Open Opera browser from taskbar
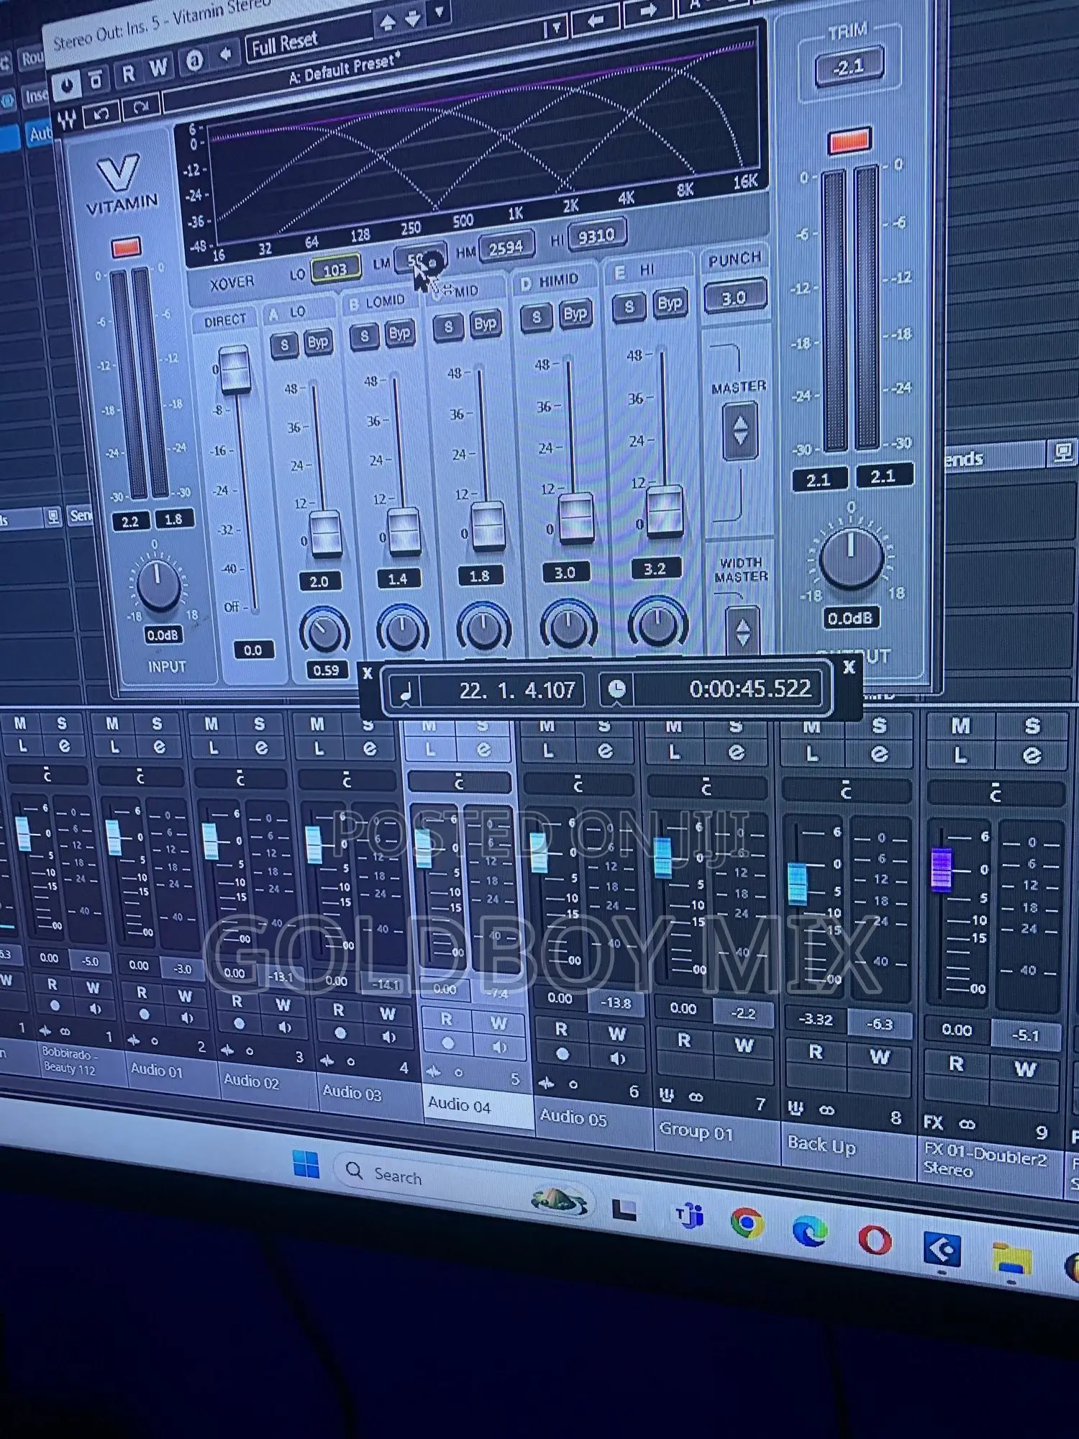The height and width of the screenshot is (1439, 1079). tap(875, 1240)
